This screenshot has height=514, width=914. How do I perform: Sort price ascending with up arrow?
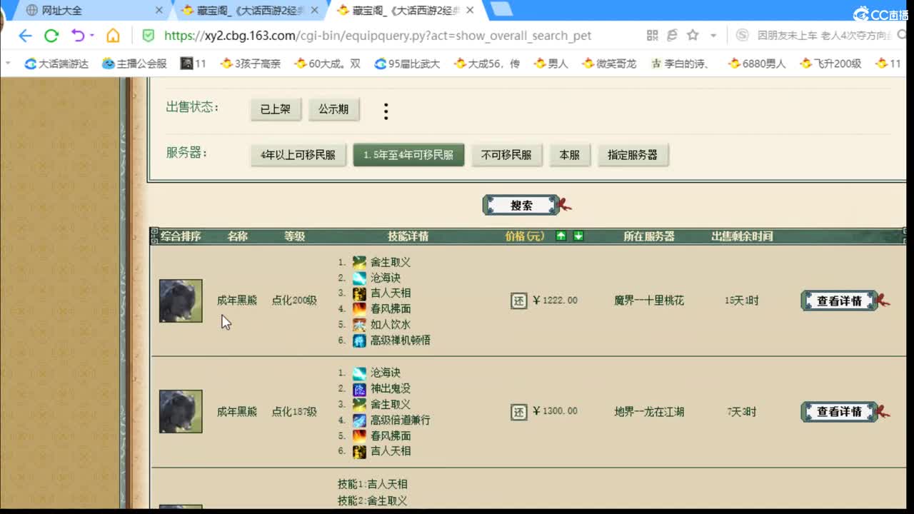tap(561, 236)
